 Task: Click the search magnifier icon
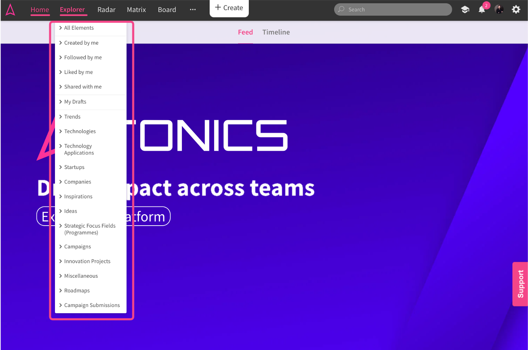(x=342, y=10)
